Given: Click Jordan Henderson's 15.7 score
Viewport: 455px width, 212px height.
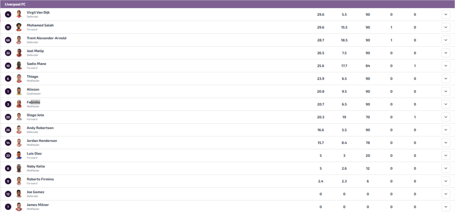Looking at the screenshot, I should pyautogui.click(x=321, y=143).
